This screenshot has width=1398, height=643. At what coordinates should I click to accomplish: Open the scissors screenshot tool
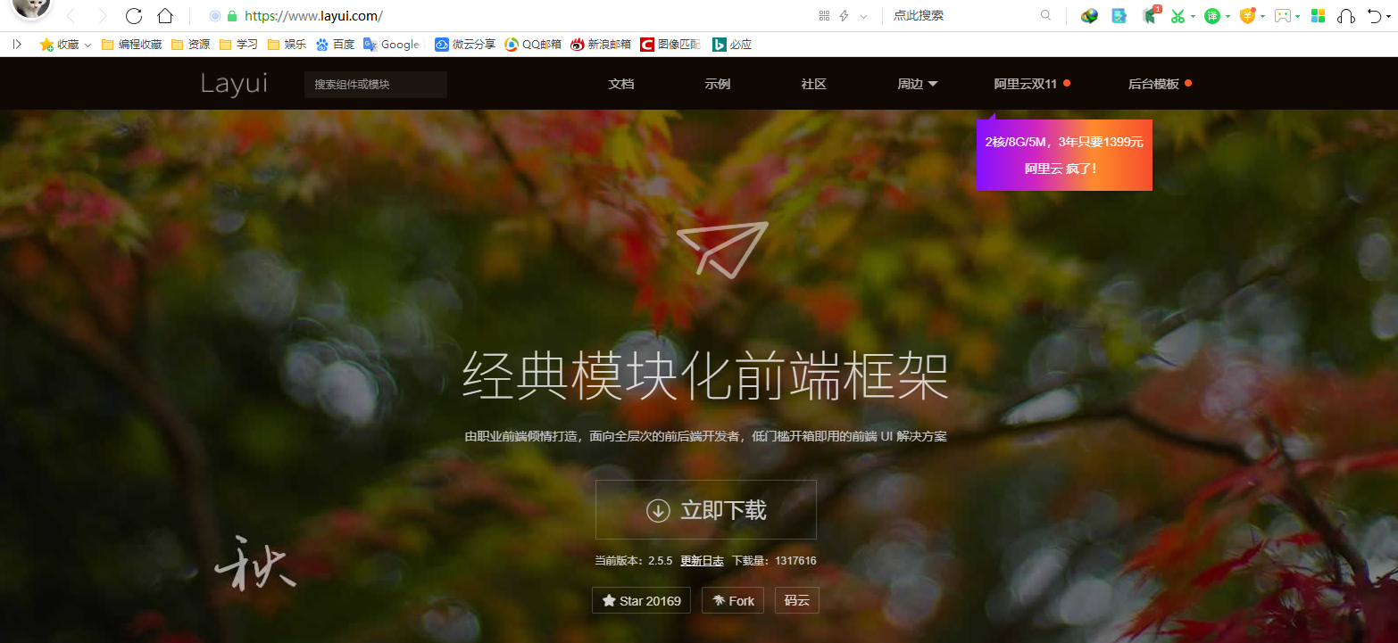[1177, 16]
